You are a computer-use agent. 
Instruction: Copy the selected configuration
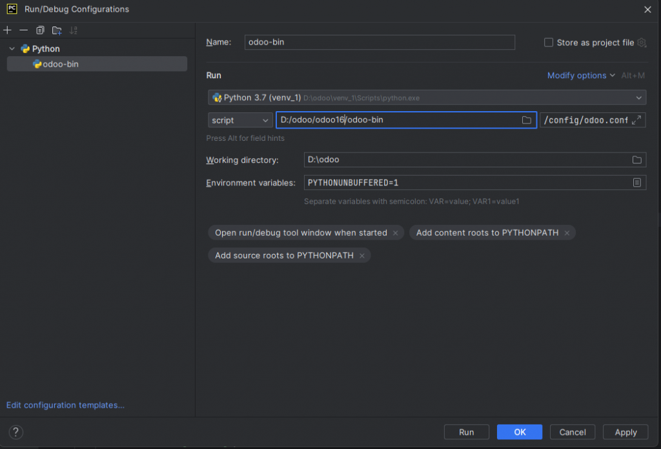40,30
